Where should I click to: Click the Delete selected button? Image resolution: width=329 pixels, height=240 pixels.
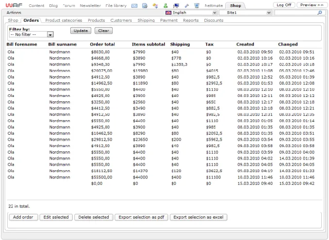click(x=94, y=217)
